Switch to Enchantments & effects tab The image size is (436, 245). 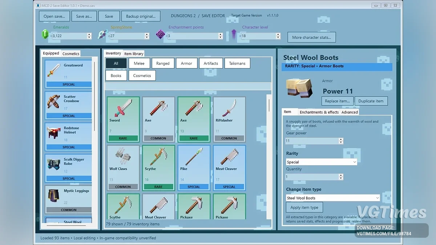[x=319, y=112]
